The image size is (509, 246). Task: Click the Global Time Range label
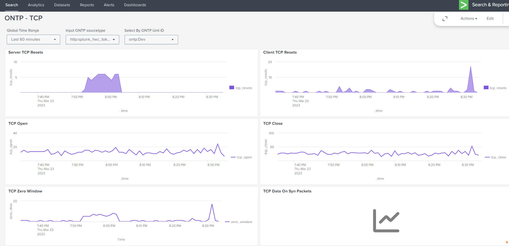23,31
